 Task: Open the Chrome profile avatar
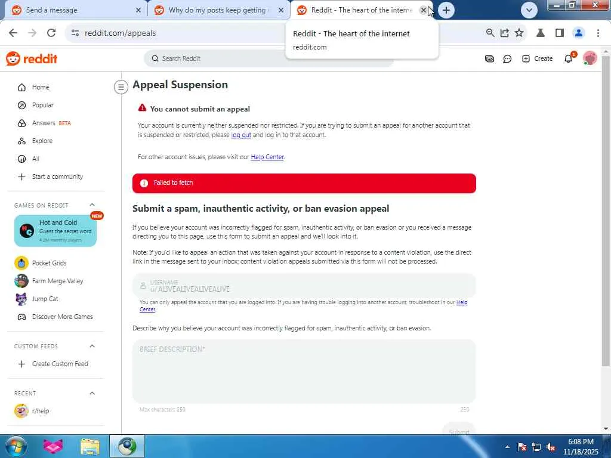(579, 33)
